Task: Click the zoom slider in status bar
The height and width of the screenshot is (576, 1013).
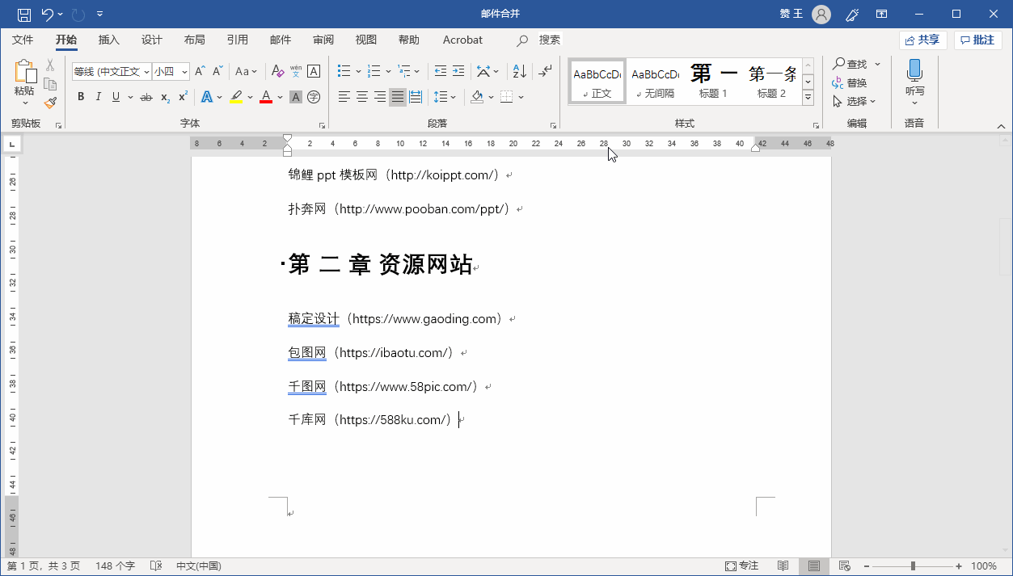Action: [x=913, y=566]
